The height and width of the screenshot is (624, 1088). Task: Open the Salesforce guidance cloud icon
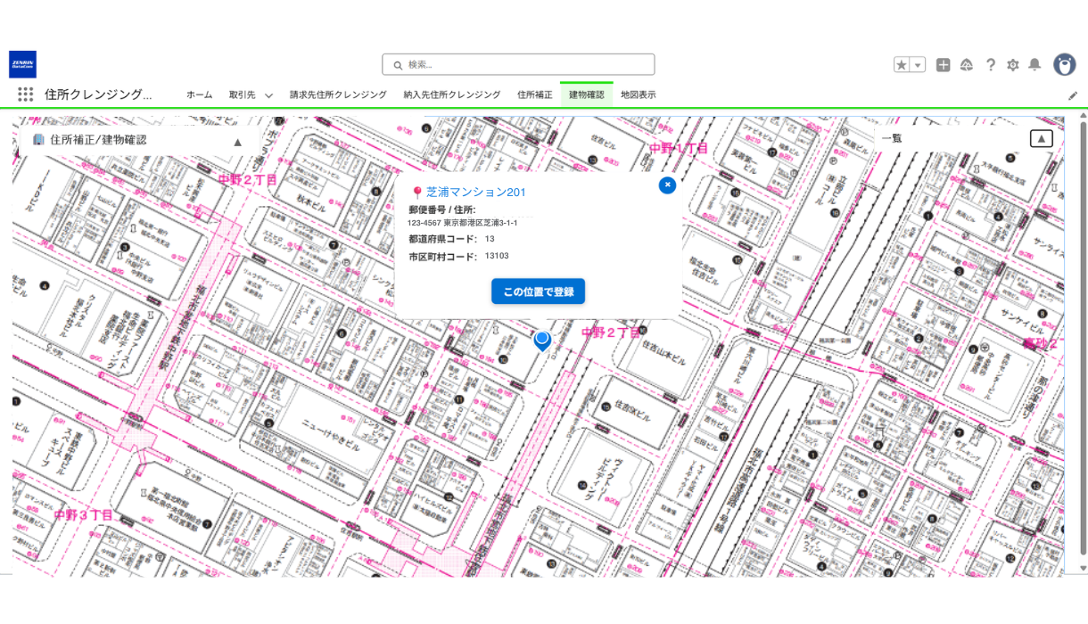(966, 65)
